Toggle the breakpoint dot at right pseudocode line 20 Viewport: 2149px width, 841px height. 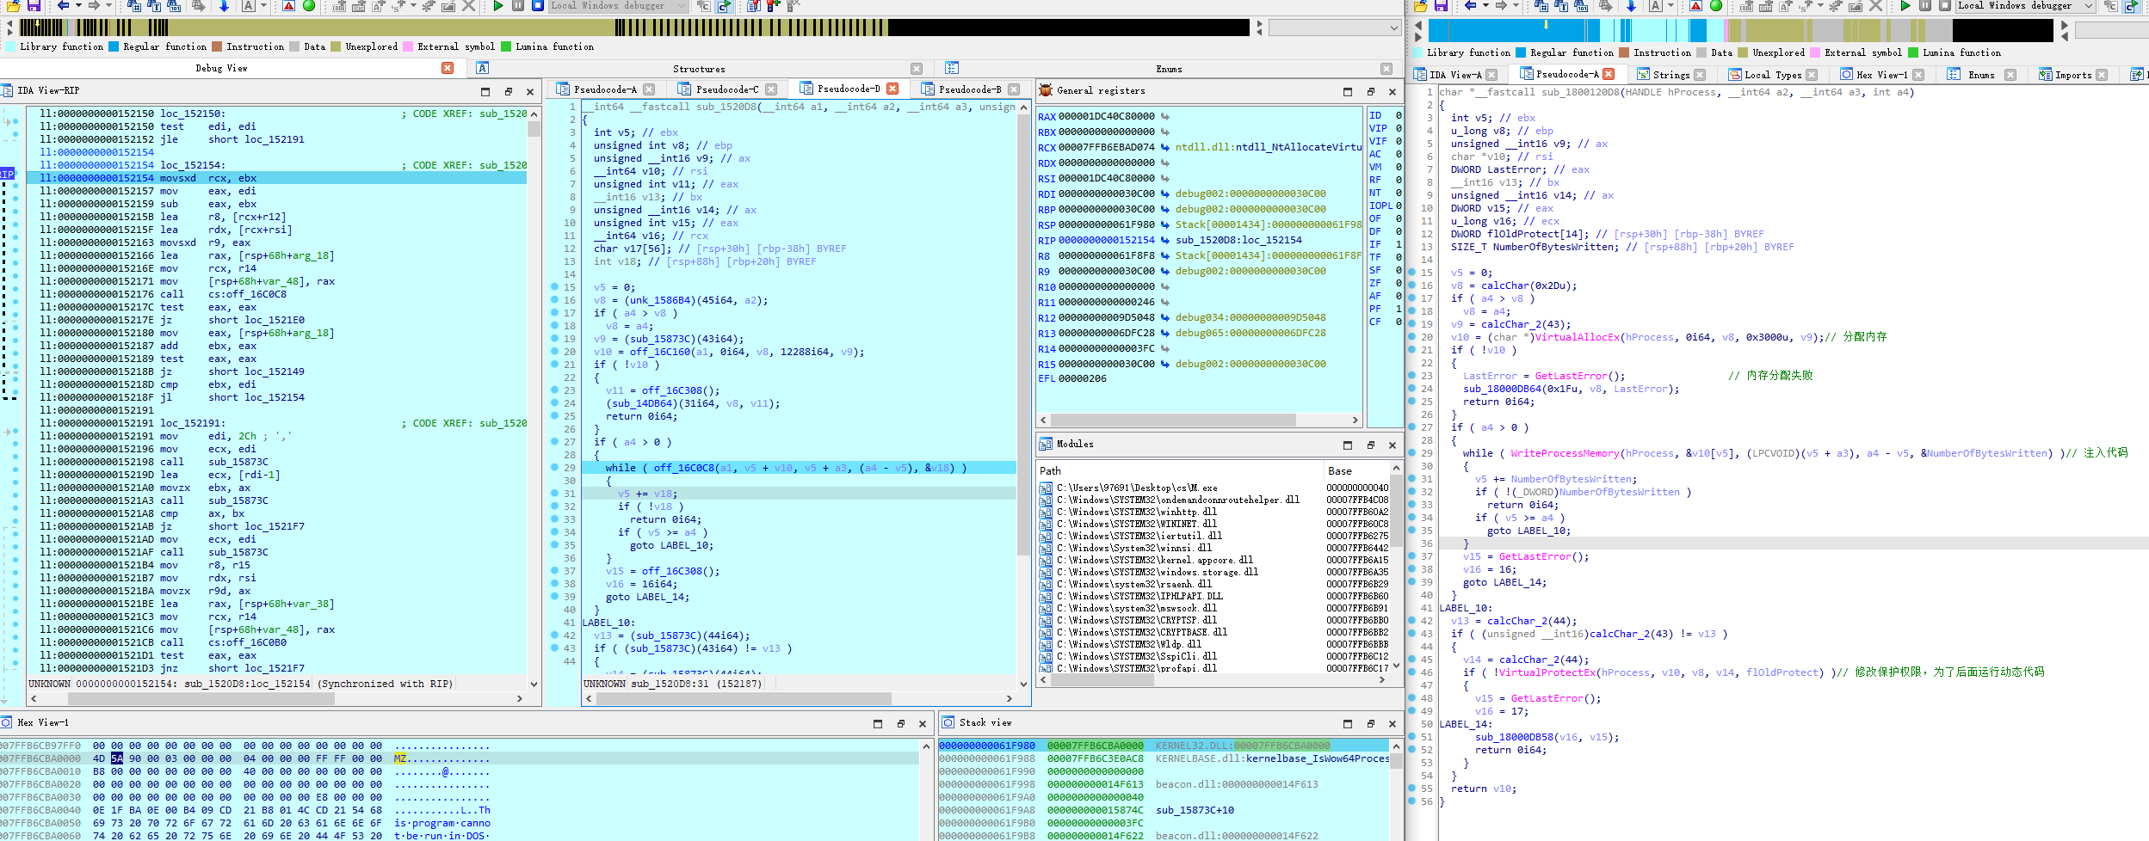click(x=1412, y=337)
